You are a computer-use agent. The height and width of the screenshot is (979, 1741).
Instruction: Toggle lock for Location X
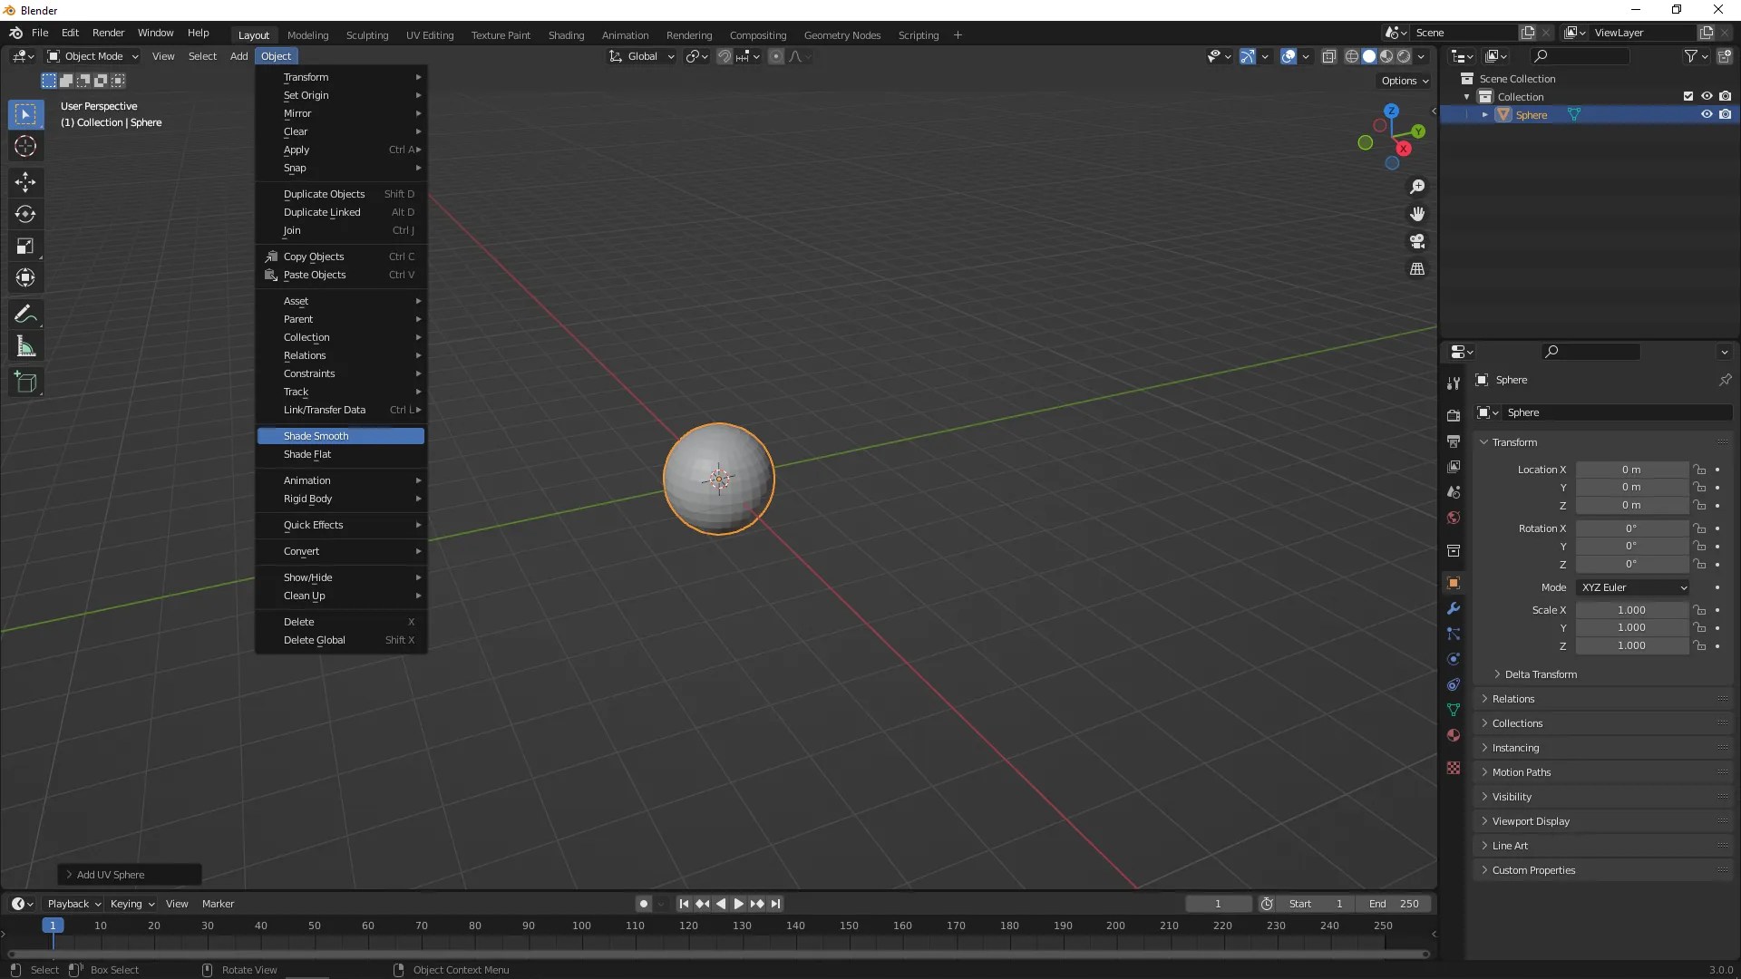point(1700,470)
